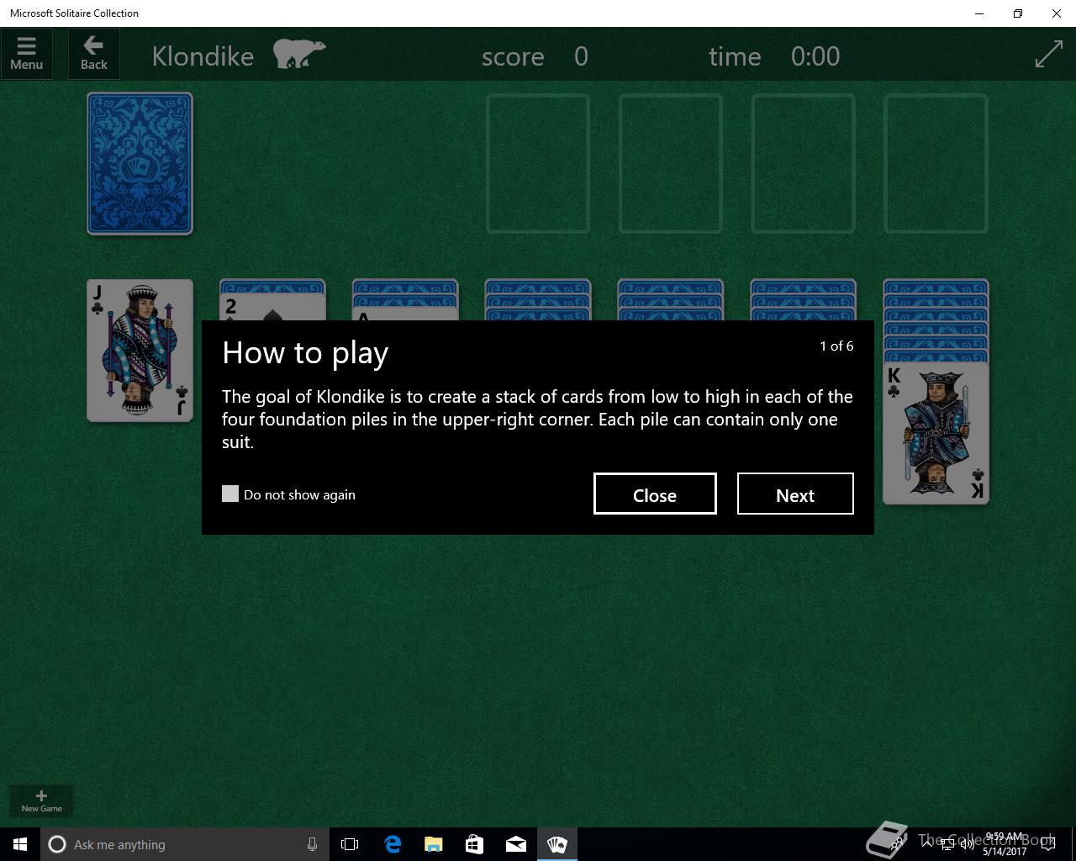Click the 0:00 timer value
The image size is (1076, 861).
[x=815, y=56]
